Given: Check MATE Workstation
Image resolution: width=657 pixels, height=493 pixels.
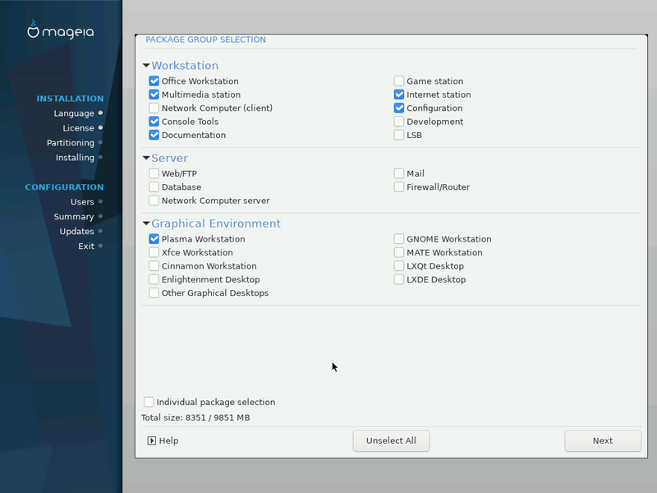Looking at the screenshot, I should tap(399, 252).
